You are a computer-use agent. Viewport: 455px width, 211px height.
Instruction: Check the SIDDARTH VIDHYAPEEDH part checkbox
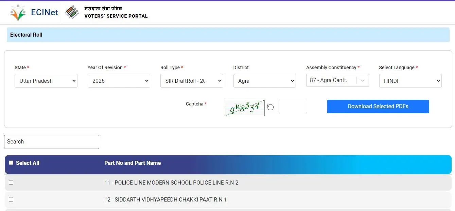pyautogui.click(x=11, y=199)
